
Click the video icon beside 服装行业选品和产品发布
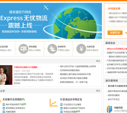pyautogui.click(x=61, y=108)
